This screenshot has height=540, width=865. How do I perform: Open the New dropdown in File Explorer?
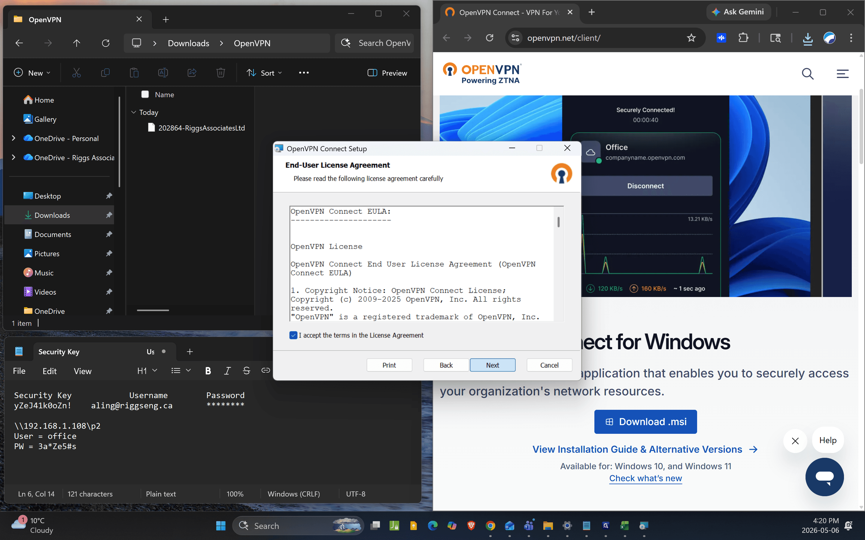(x=32, y=73)
